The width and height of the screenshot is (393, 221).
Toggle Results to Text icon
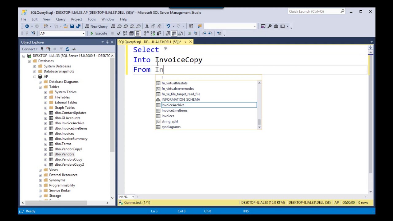click(x=168, y=33)
